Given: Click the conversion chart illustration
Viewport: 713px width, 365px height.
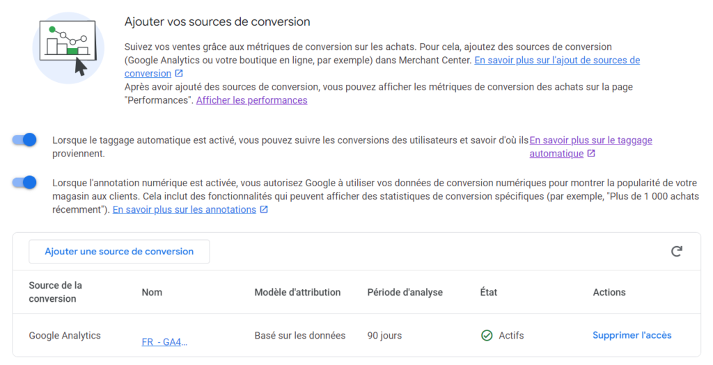Looking at the screenshot, I should pyautogui.click(x=68, y=47).
